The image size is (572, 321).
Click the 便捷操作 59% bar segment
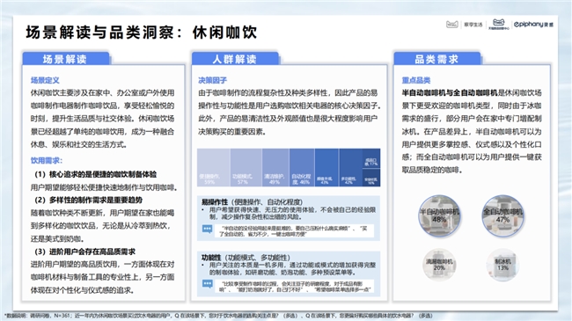click(214, 167)
